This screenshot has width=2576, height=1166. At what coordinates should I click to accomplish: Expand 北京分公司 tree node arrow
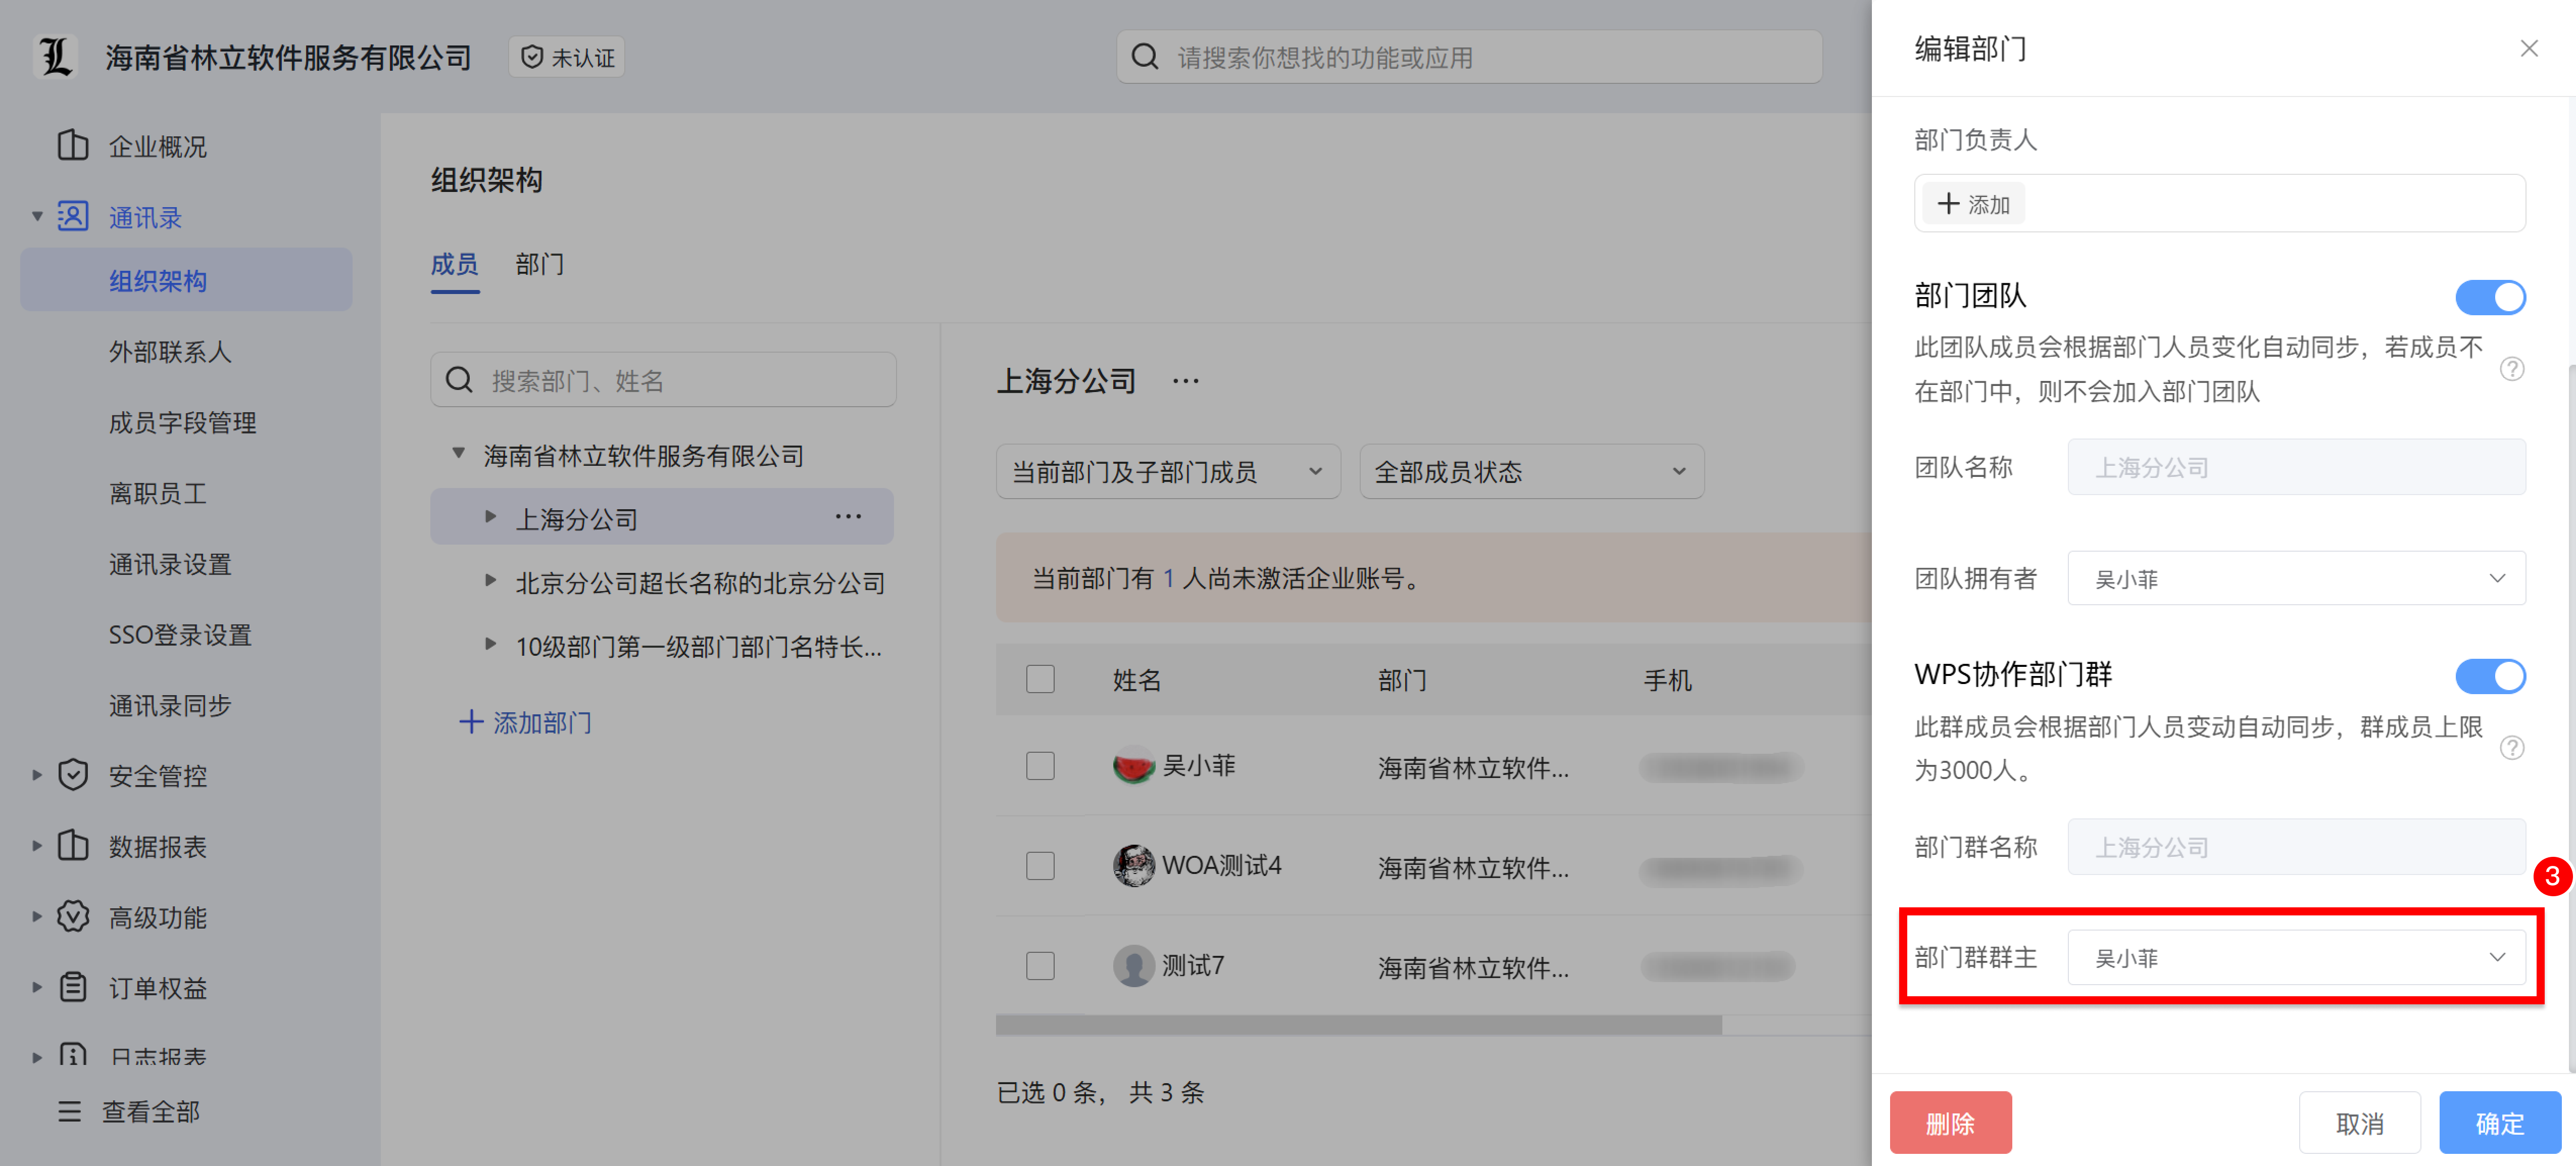click(x=490, y=581)
